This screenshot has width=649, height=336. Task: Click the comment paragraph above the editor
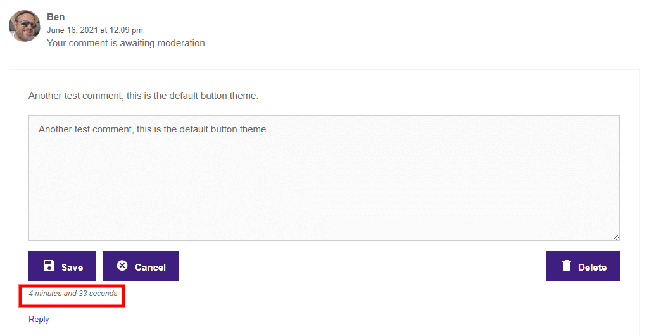(143, 96)
